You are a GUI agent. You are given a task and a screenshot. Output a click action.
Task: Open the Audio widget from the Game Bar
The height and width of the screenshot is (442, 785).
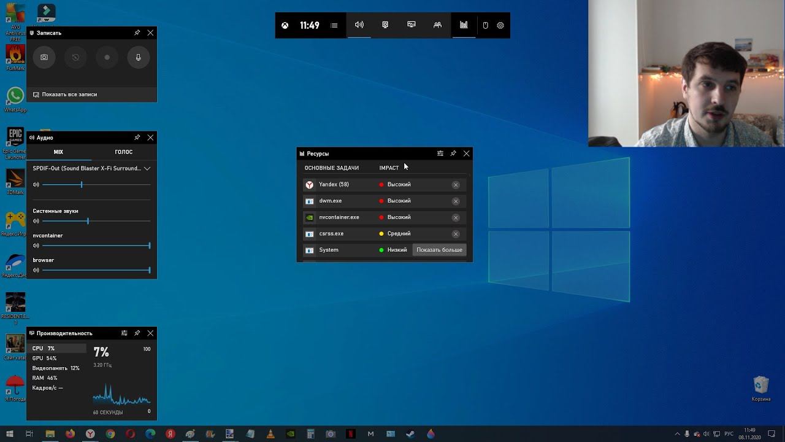click(x=359, y=25)
